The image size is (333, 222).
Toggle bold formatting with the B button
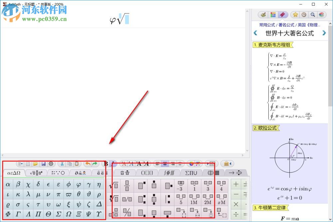pyautogui.click(x=106, y=164)
